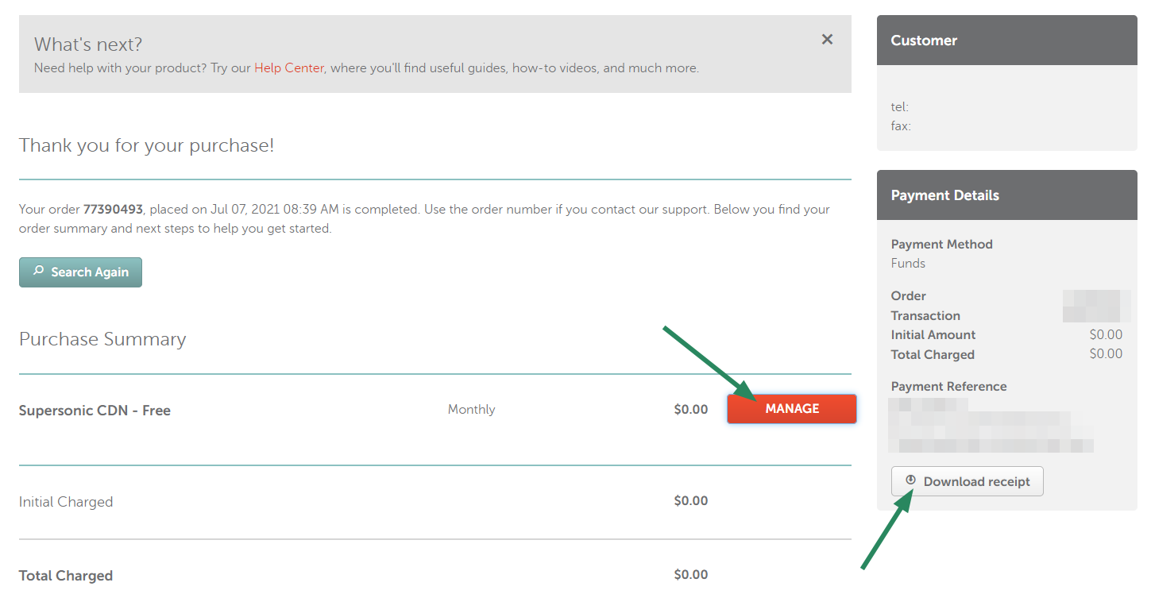1151x594 pixels.
Task: Click the Purchase Summary heading
Action: tap(102, 339)
